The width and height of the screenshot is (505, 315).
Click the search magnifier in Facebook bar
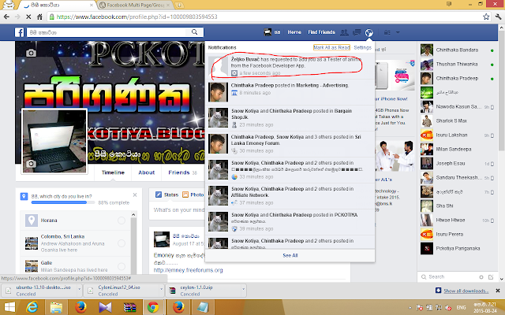[194, 32]
